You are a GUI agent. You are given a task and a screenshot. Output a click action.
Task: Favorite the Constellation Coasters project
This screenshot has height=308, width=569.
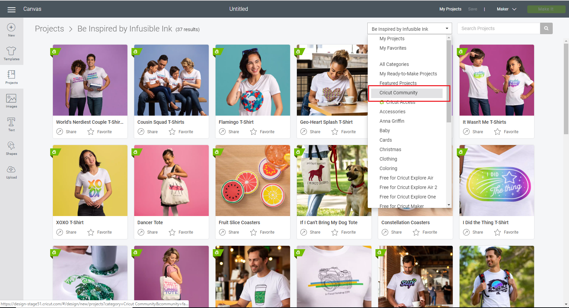425,232
